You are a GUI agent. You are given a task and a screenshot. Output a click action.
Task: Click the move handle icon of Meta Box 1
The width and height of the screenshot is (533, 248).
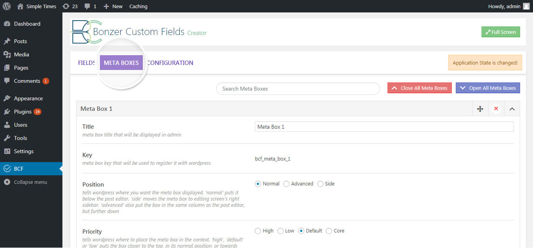[x=480, y=109]
